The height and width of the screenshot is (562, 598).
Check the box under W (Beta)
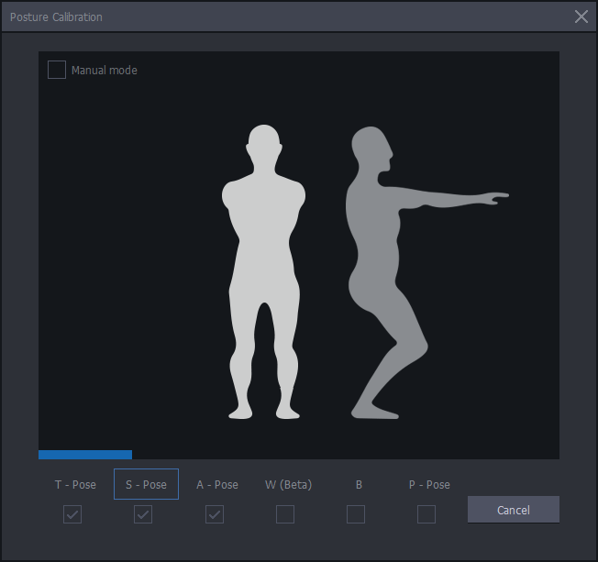click(x=285, y=514)
